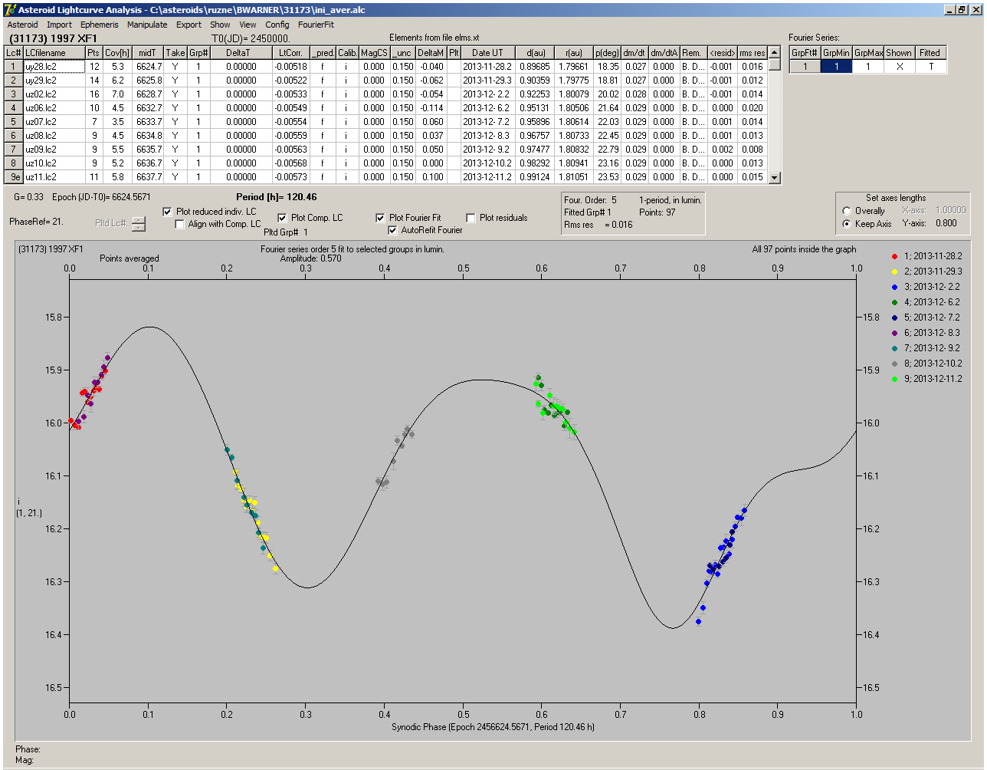Click bright green legend dot for 2013-12-11.2
Screen dimensions: 987x770
click(x=896, y=379)
